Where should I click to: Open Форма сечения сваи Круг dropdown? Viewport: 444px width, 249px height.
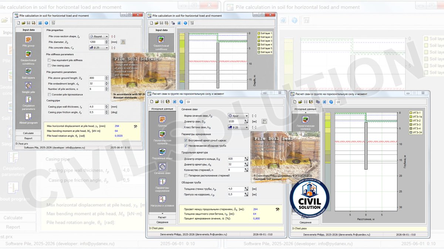coord(238,115)
